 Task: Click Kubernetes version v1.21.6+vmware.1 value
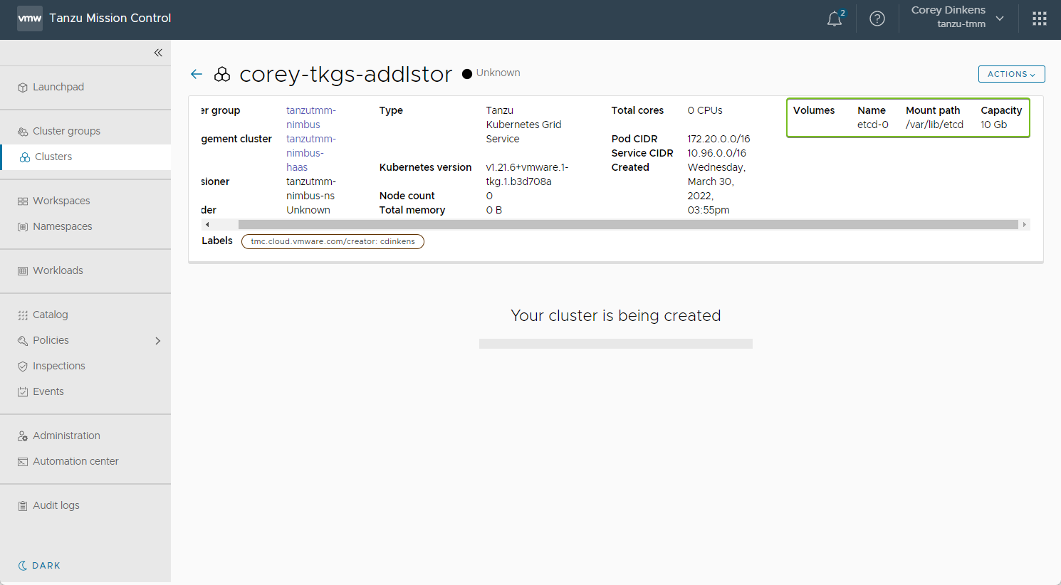(x=527, y=174)
